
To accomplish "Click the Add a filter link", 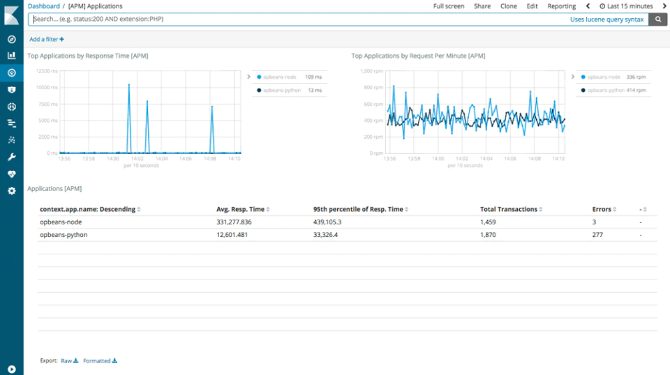I will [x=47, y=39].
